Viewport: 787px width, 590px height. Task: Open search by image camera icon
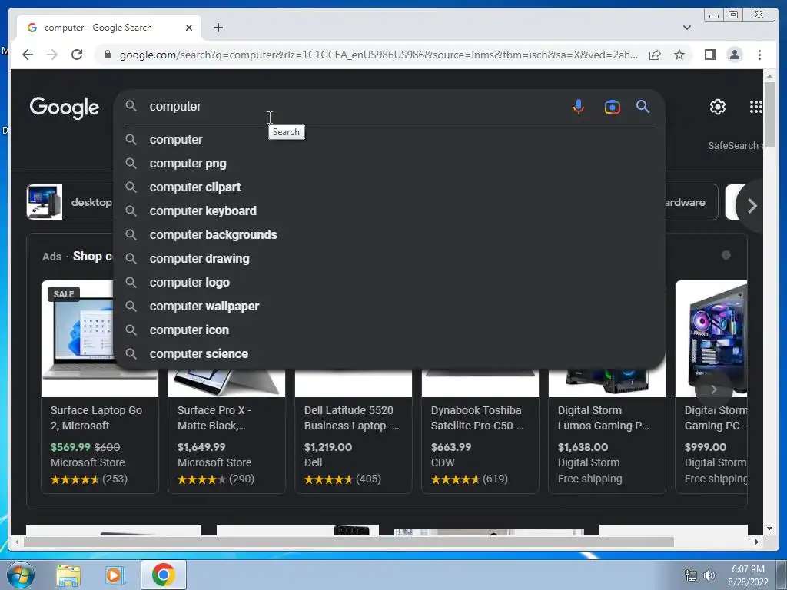tap(612, 106)
